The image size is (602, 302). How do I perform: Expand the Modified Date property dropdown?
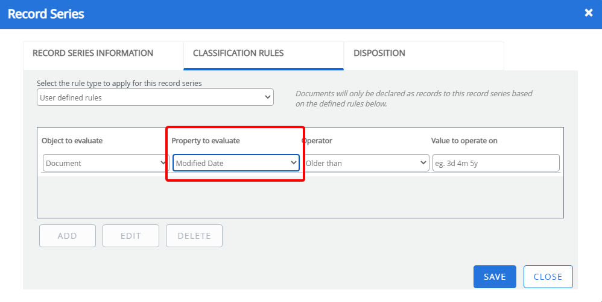click(236, 163)
